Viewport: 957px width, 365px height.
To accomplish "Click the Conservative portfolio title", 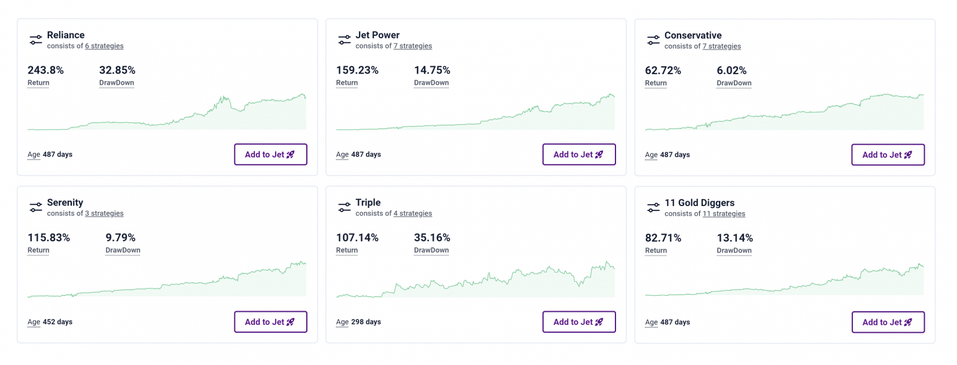I will [693, 35].
